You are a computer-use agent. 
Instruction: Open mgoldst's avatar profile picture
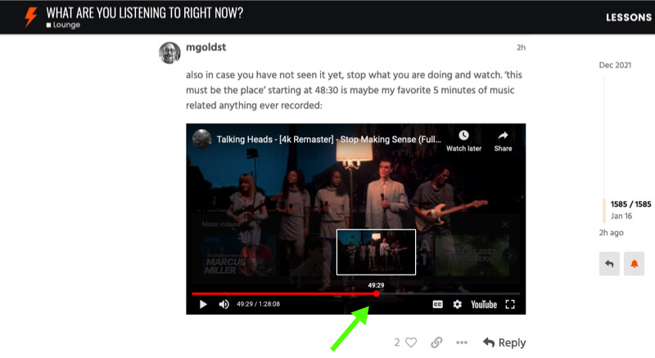click(x=169, y=52)
